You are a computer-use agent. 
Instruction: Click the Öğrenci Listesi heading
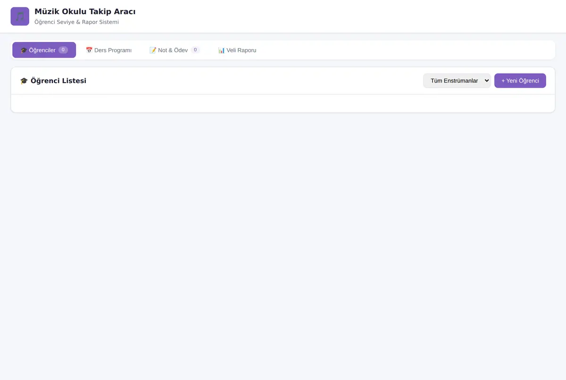click(x=53, y=81)
